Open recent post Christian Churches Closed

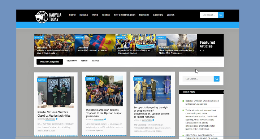pyautogui.click(x=202, y=102)
